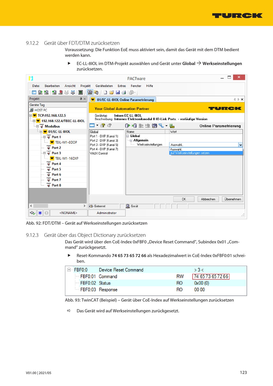Open the layout view dropdown arrow
The height and width of the screenshot is (386, 273).
tap(97, 126)
